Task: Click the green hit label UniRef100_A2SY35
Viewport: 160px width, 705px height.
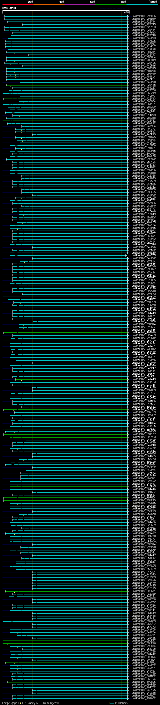Action: coord(143,85)
